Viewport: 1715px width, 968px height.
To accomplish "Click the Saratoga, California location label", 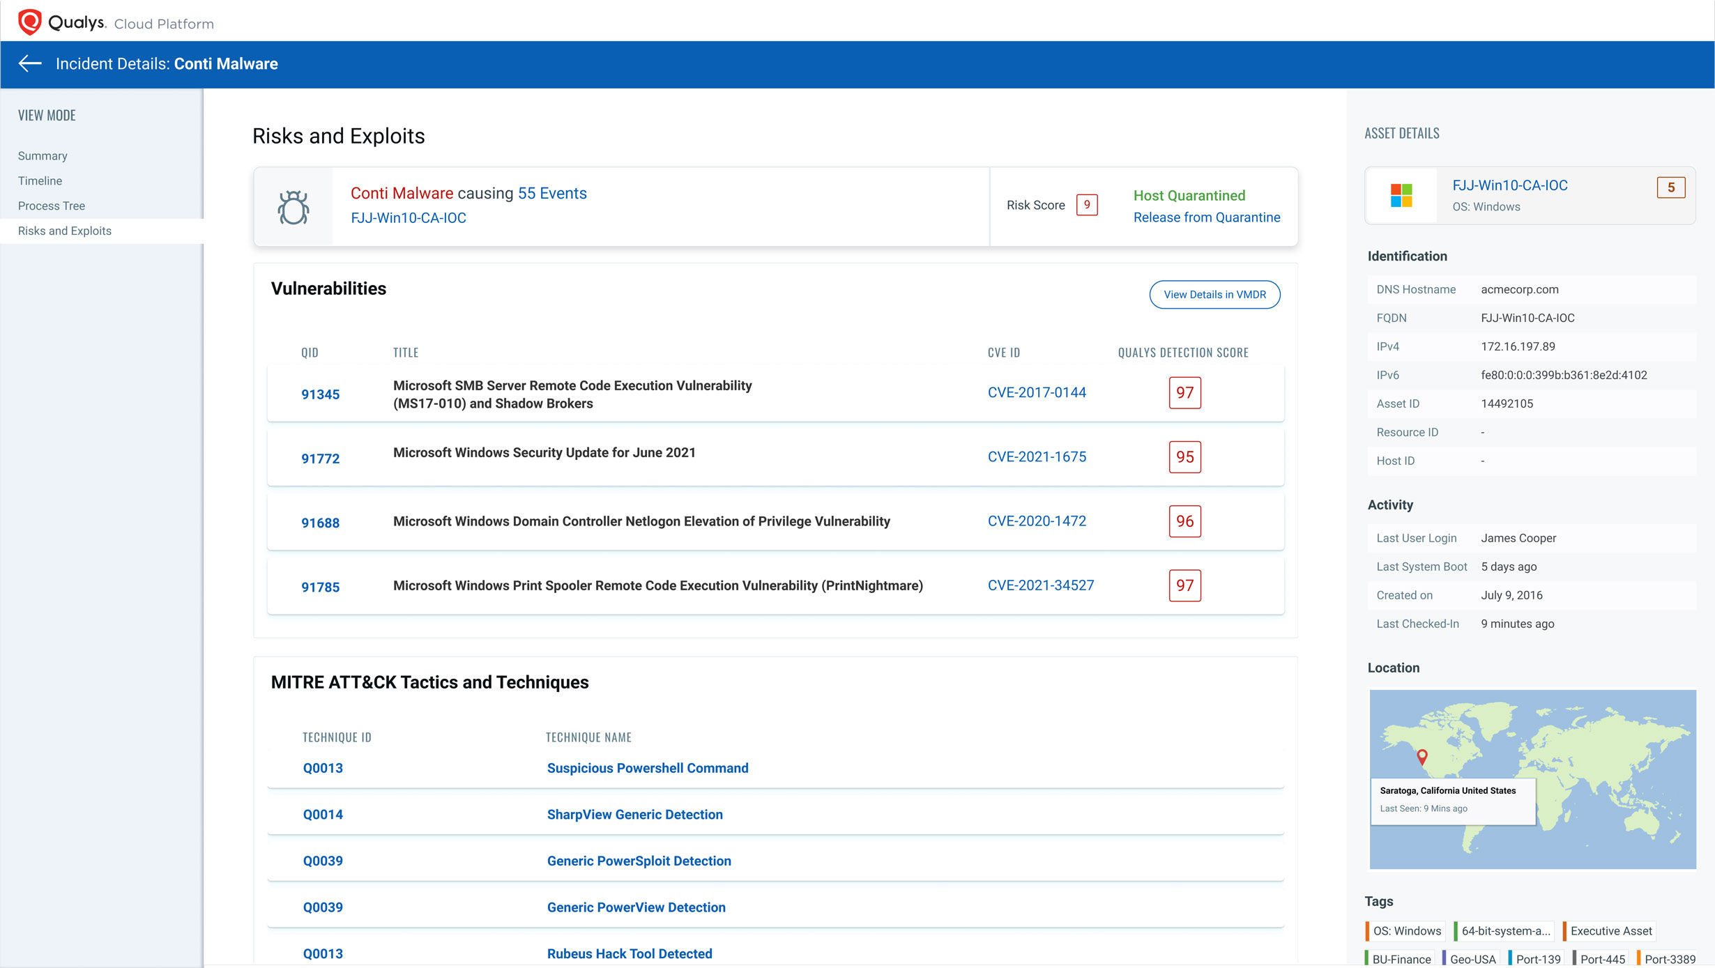I will point(1447,790).
